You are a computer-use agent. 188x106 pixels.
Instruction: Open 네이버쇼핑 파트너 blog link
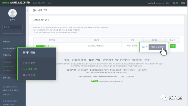(x=10, y=90)
